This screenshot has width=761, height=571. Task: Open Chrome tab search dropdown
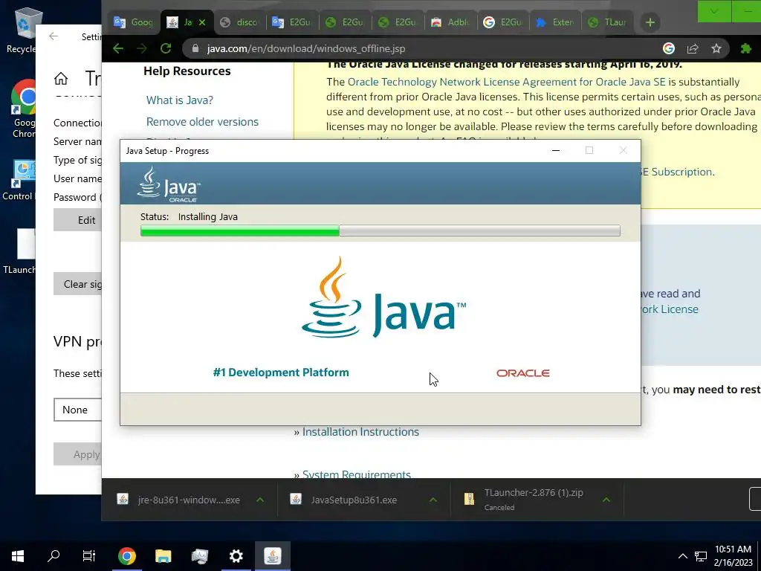(714, 11)
